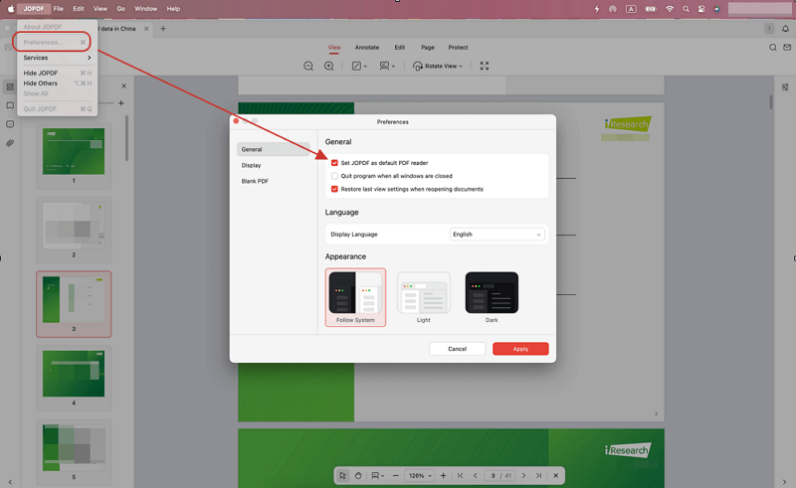Enter full screen with the expand icon
Image resolution: width=796 pixels, height=488 pixels.
pos(485,66)
